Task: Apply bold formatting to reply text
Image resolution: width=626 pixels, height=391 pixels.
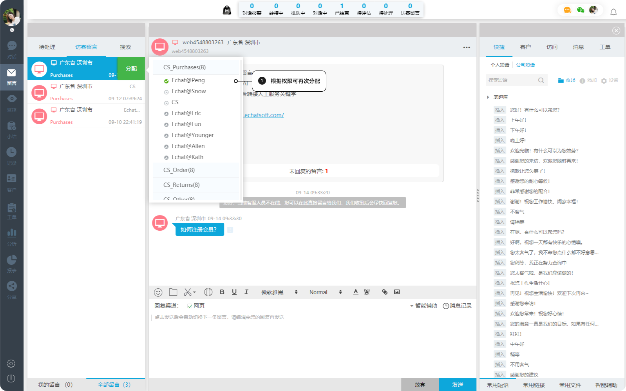Action: 222,292
